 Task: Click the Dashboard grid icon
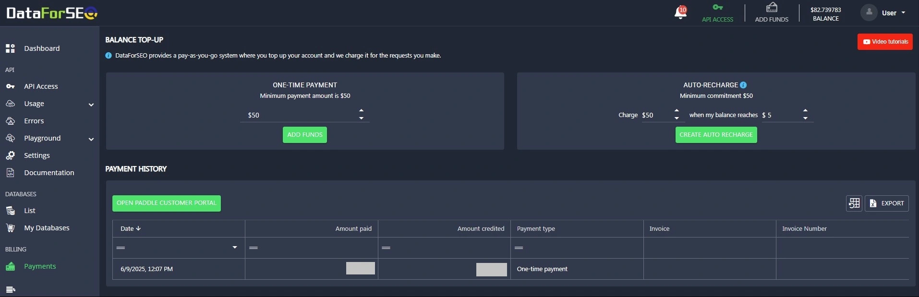click(x=10, y=48)
